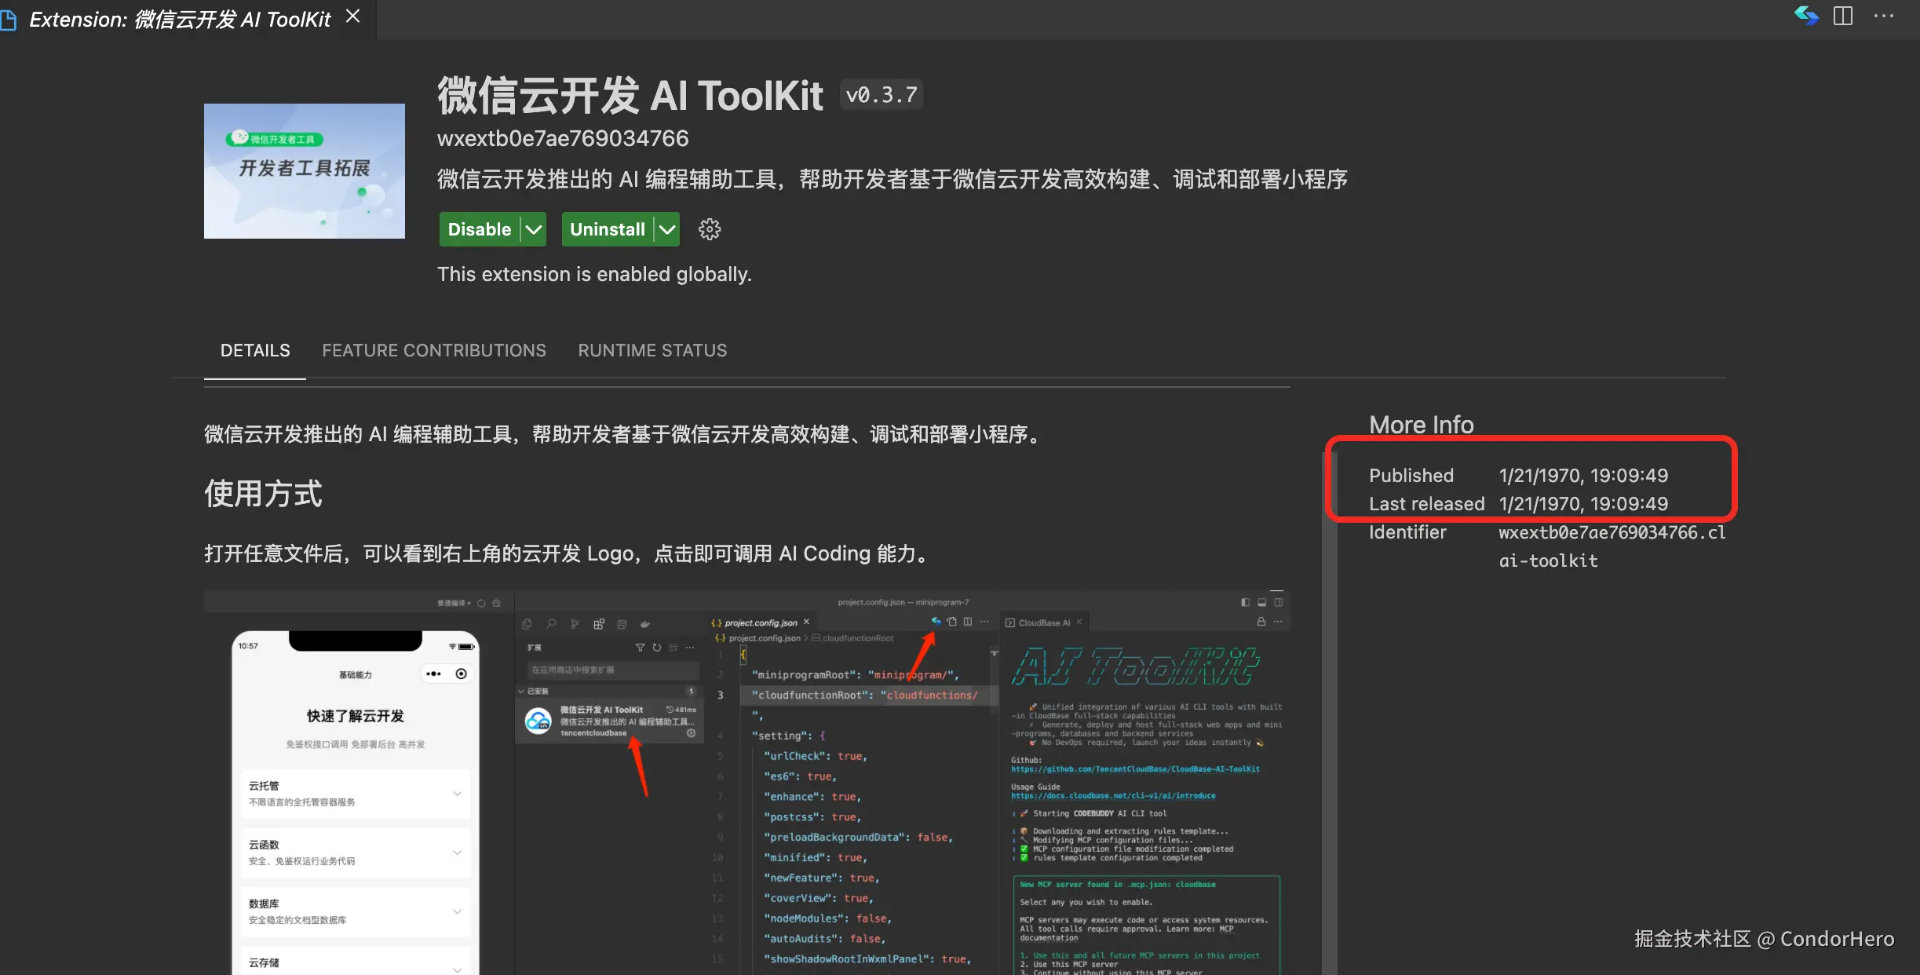Click the file icon in the extension tab

tap(9, 19)
